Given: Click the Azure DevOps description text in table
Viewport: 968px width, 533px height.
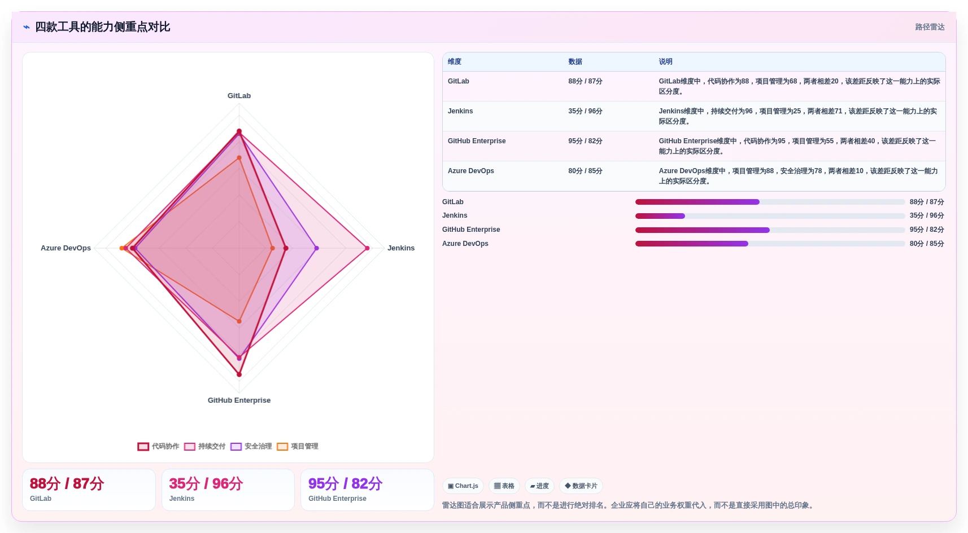Looking at the screenshot, I should coord(798,176).
